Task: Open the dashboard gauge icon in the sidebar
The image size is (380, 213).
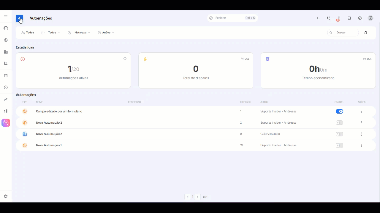Action: pos(6,28)
